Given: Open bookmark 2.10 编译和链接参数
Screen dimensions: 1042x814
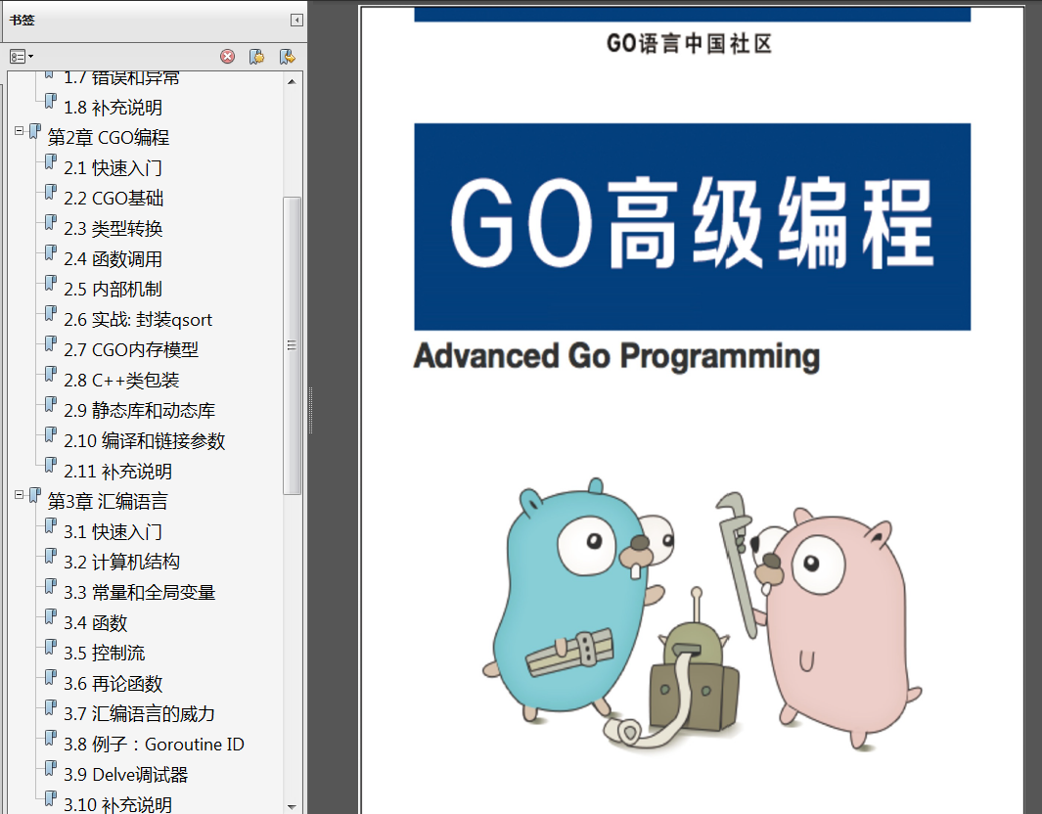Looking at the screenshot, I should [144, 441].
